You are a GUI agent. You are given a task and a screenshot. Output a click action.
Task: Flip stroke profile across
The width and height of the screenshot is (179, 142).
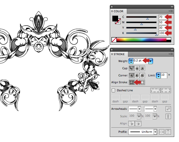[168, 132]
